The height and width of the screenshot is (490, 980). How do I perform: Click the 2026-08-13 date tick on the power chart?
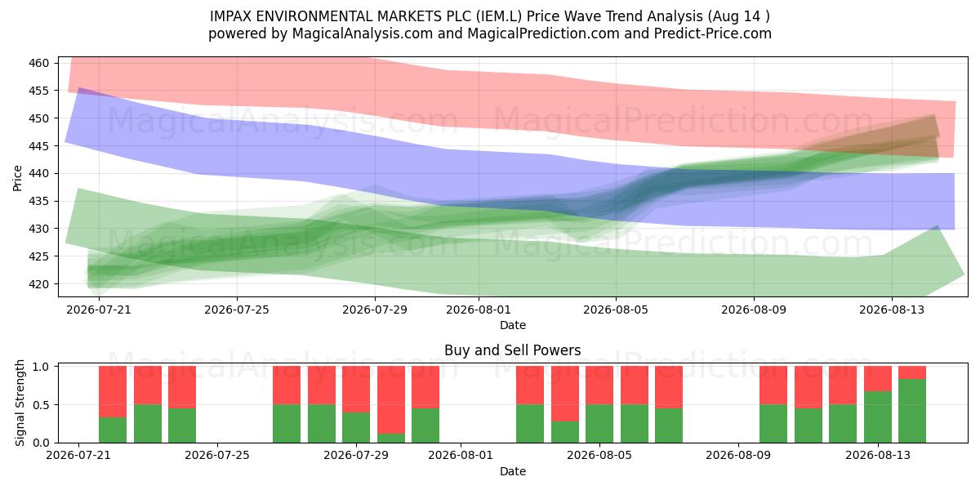[878, 456]
